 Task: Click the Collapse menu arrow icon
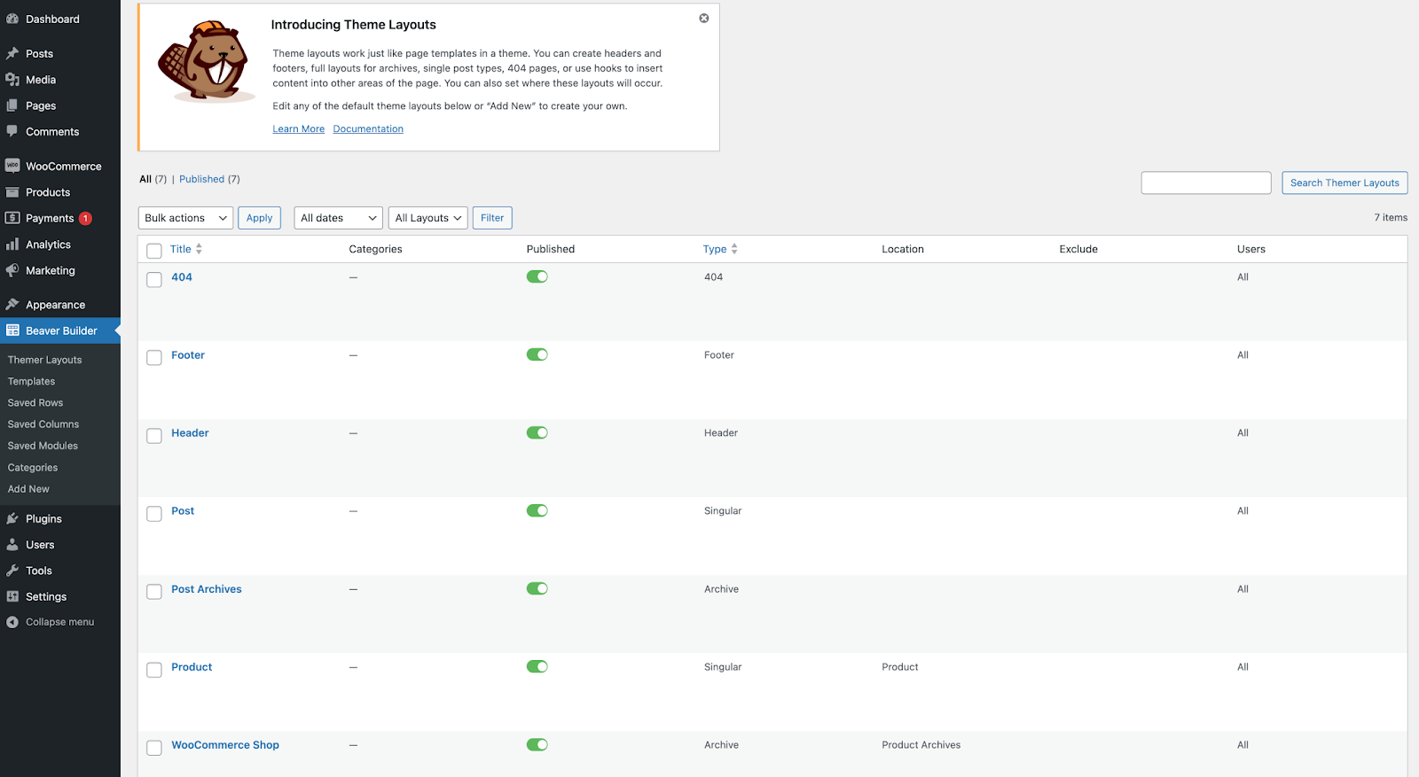pyautogui.click(x=12, y=622)
